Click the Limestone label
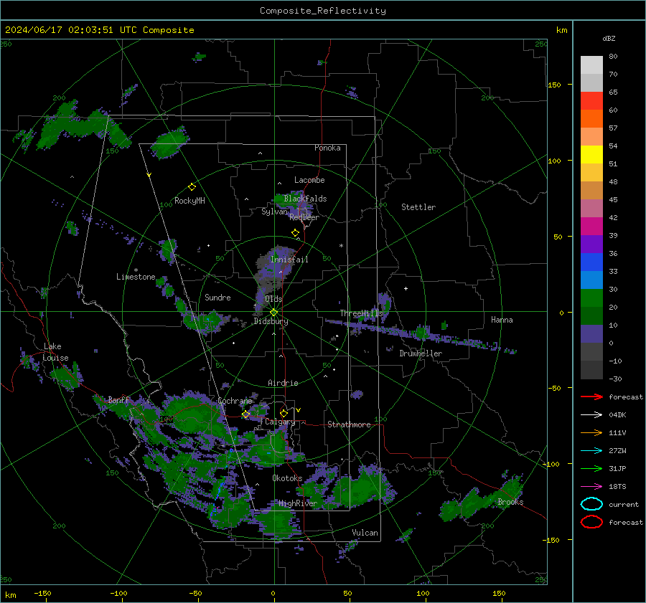Viewport: 646px width, 603px height. (136, 277)
